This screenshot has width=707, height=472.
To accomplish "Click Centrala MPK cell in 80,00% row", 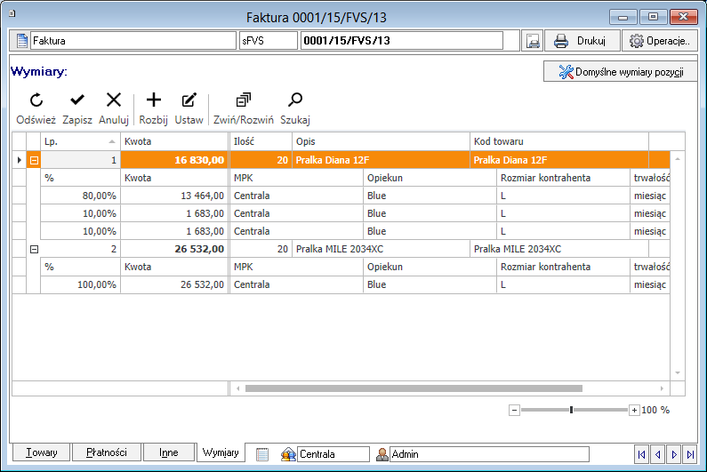I will [296, 196].
